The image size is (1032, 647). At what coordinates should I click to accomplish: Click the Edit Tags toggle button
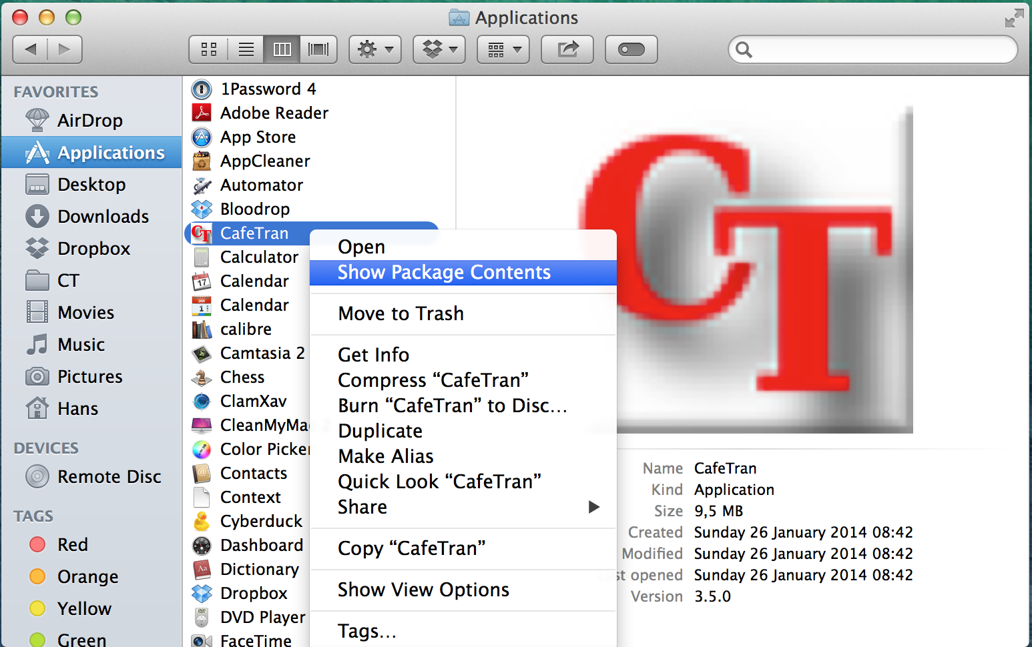click(631, 49)
